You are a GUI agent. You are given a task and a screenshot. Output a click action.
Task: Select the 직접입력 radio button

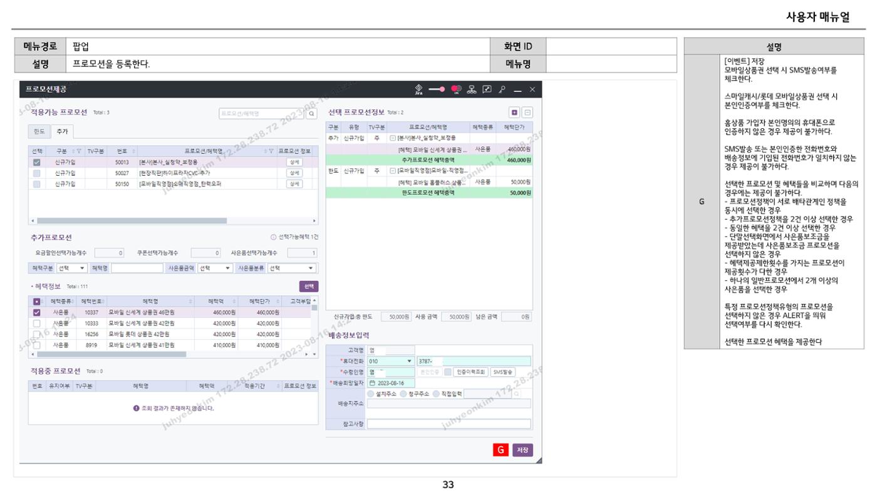coord(436,394)
